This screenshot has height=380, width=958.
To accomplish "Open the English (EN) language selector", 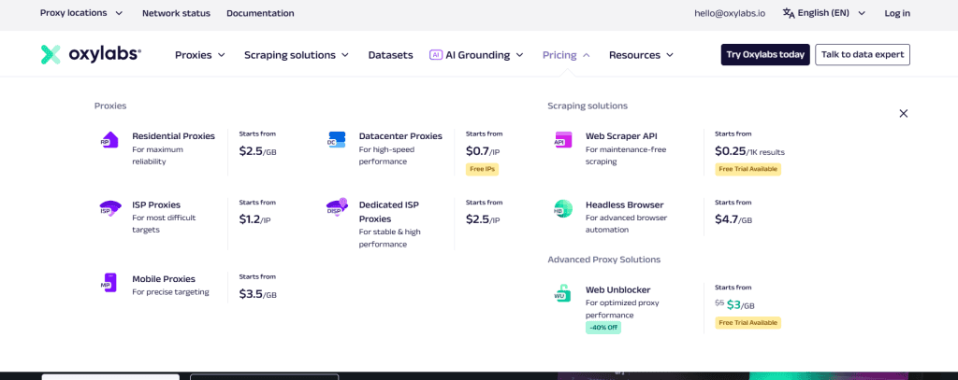I will [x=824, y=13].
